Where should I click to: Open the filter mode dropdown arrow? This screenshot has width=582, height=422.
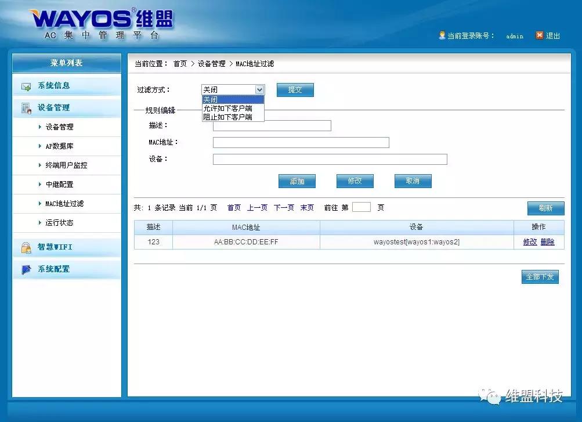point(259,90)
